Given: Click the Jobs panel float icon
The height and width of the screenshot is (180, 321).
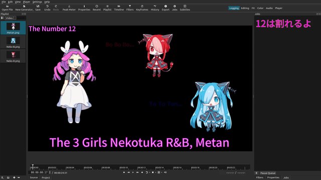Looking at the screenshot, I should 317,14.
